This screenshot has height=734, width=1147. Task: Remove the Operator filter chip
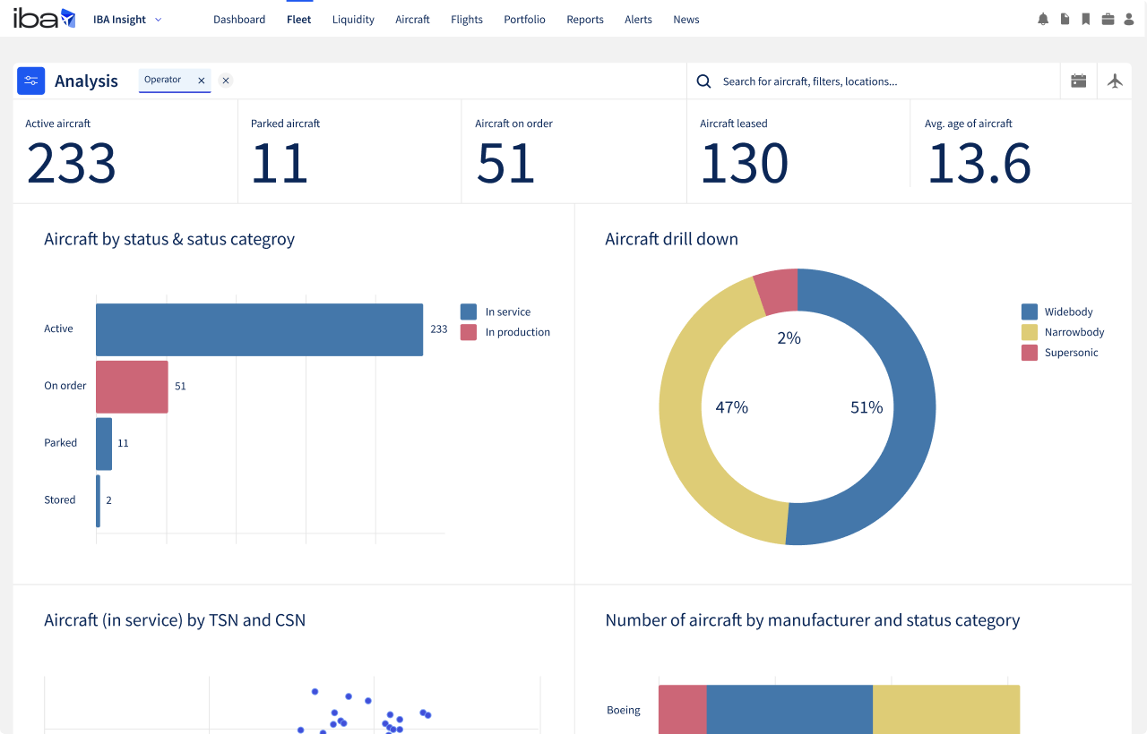pos(202,81)
